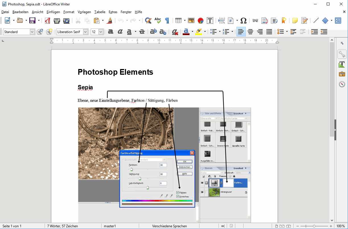Open the sidebar Properties wrench icon
The image size is (348, 229).
(342, 54)
